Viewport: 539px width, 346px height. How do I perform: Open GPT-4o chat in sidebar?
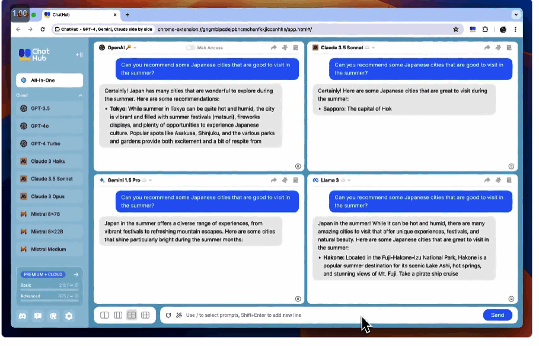tap(50, 127)
